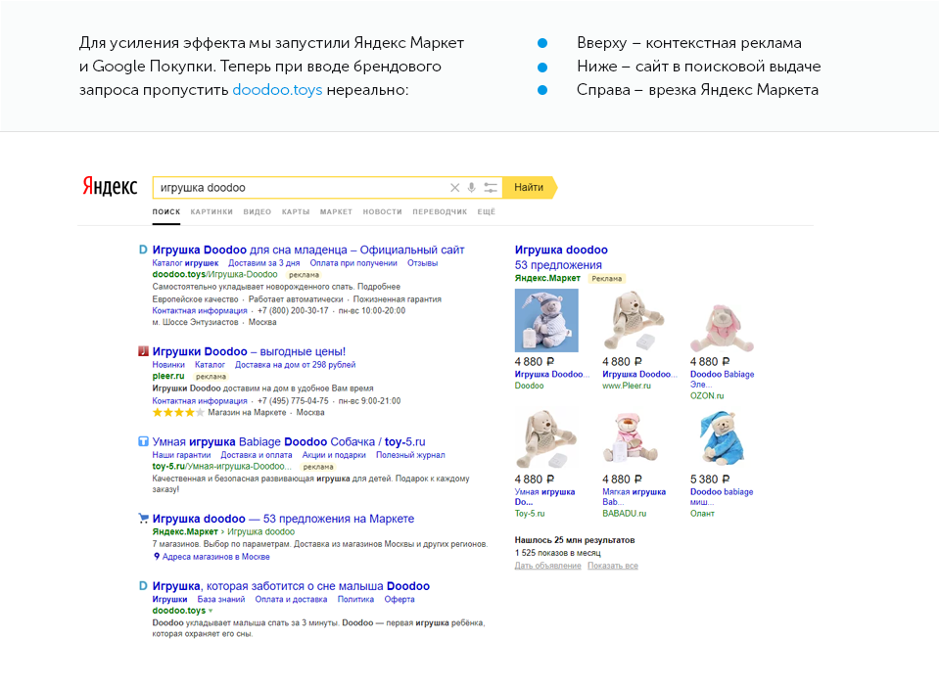This screenshot has height=685, width=940.
Task: Open the Новости tab
Action: click(x=383, y=211)
